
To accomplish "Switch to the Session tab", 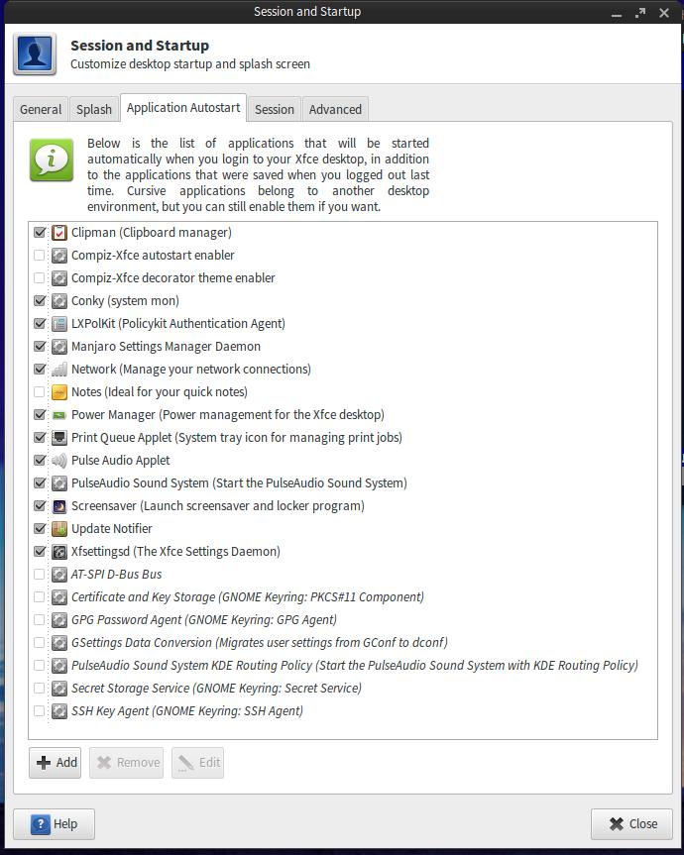I will click(275, 110).
